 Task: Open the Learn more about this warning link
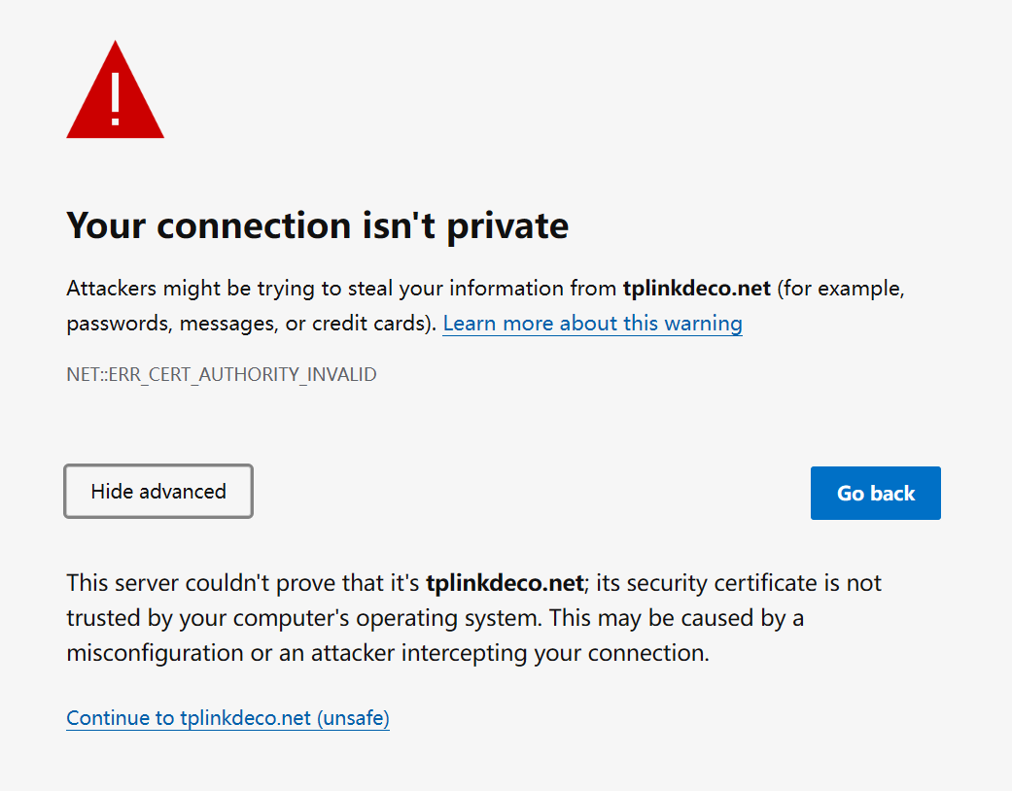(x=591, y=323)
